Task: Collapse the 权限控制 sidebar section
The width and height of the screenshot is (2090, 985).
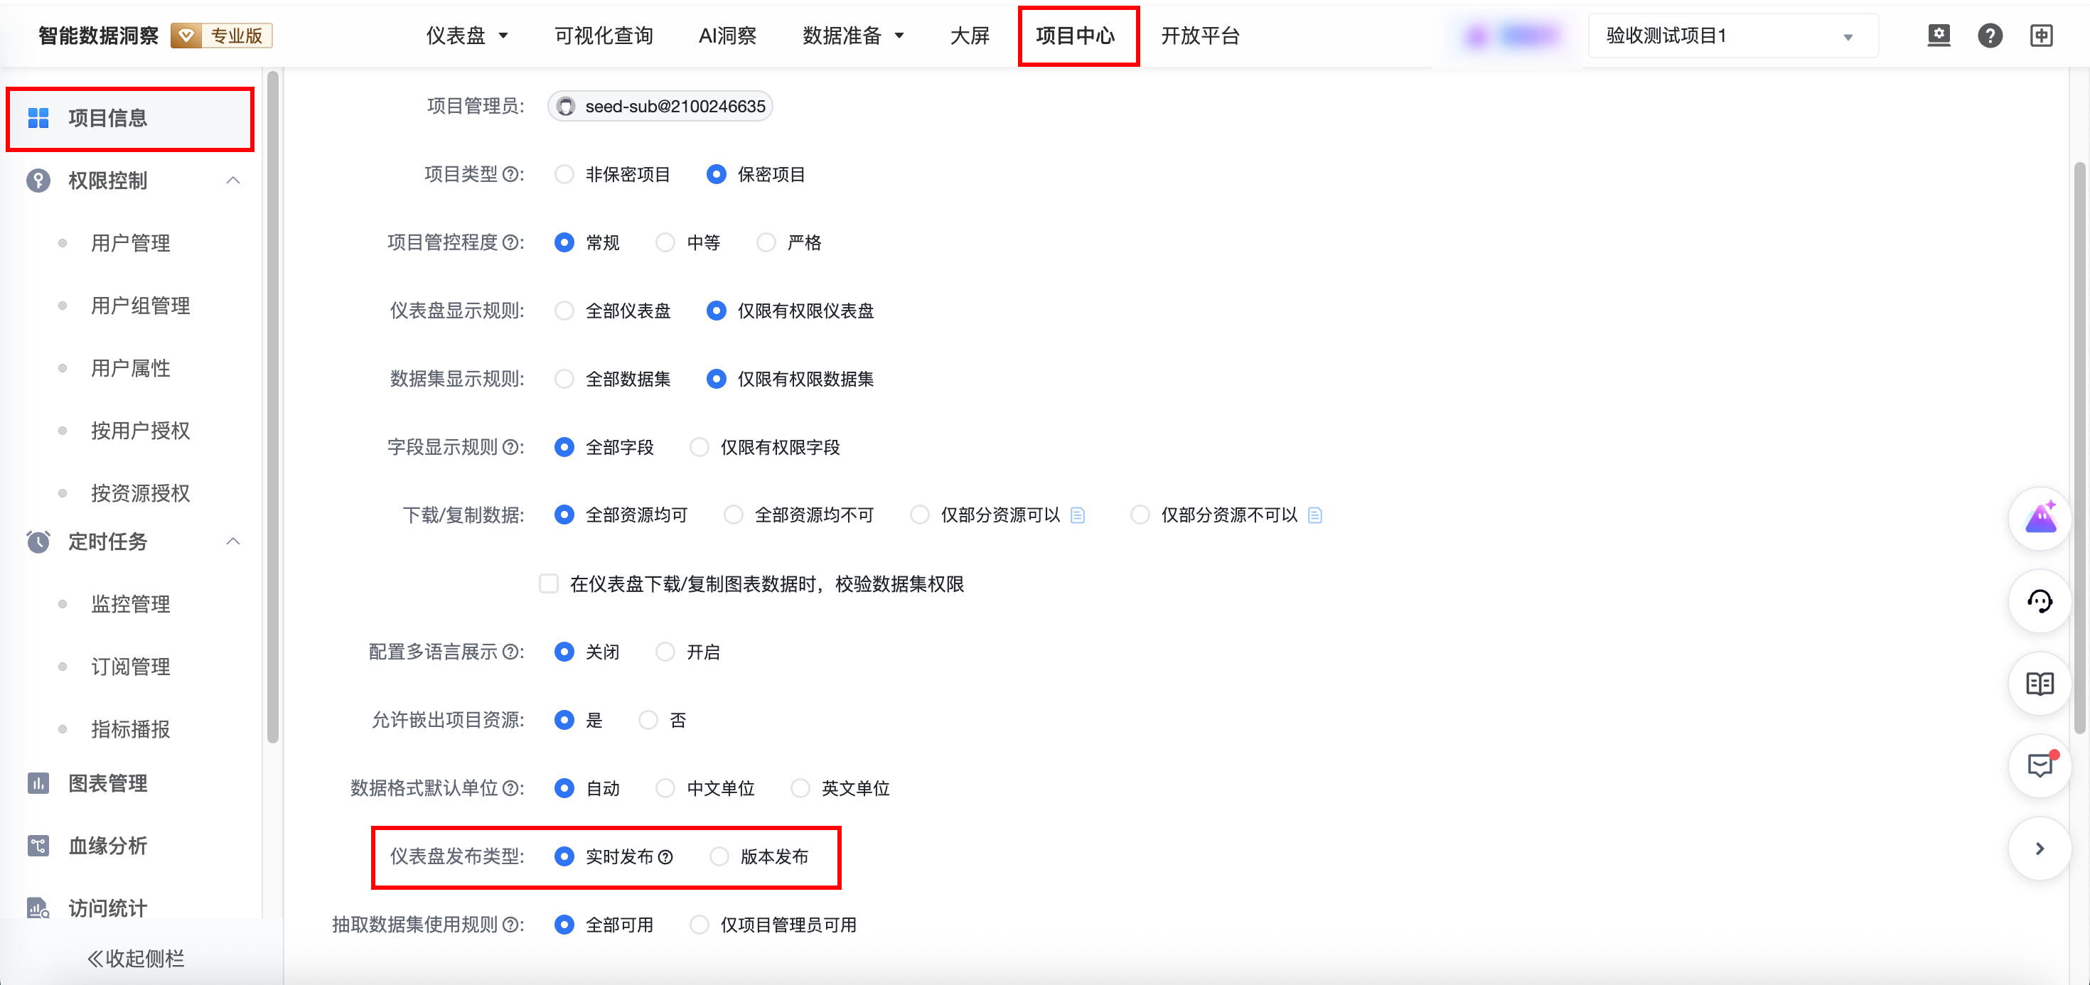Action: [233, 180]
